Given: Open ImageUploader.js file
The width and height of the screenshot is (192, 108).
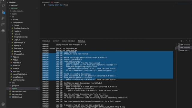Looking at the screenshot, I should pyautogui.click(x=21, y=37).
